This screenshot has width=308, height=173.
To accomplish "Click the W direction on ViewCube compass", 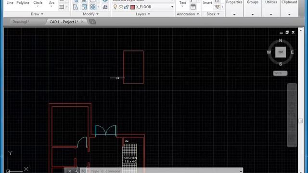I will pos(269,52).
